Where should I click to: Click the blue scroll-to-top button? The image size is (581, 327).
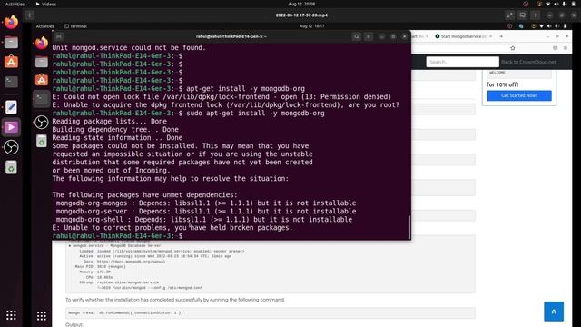tap(554, 312)
